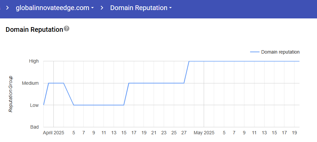
Task: Select the chart point where line reaches High
Action: click(x=189, y=61)
